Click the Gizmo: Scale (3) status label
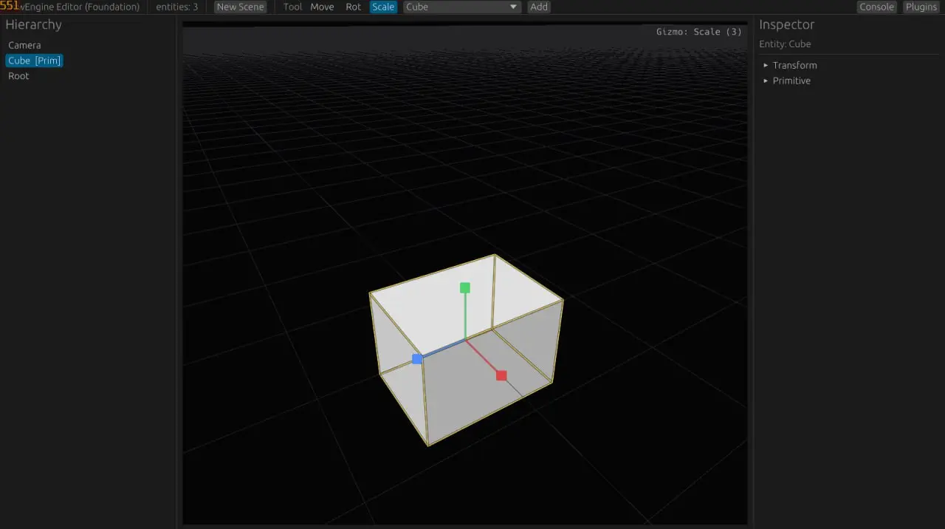This screenshot has width=945, height=529. click(x=698, y=32)
